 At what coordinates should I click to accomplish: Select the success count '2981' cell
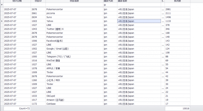click(177, 9)
